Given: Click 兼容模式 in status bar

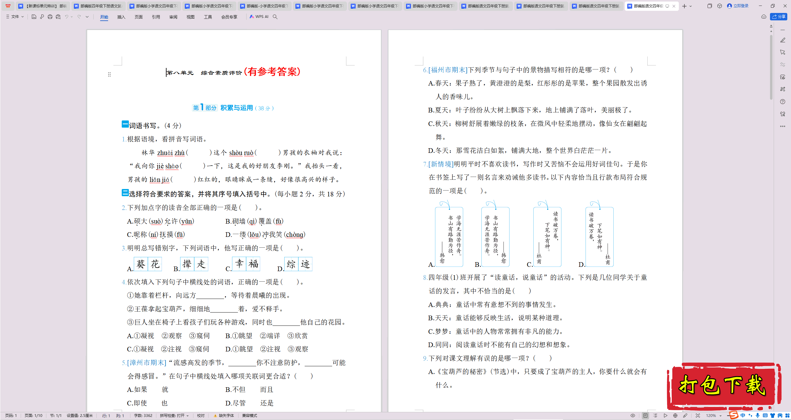Looking at the screenshot, I should click(x=249, y=416).
